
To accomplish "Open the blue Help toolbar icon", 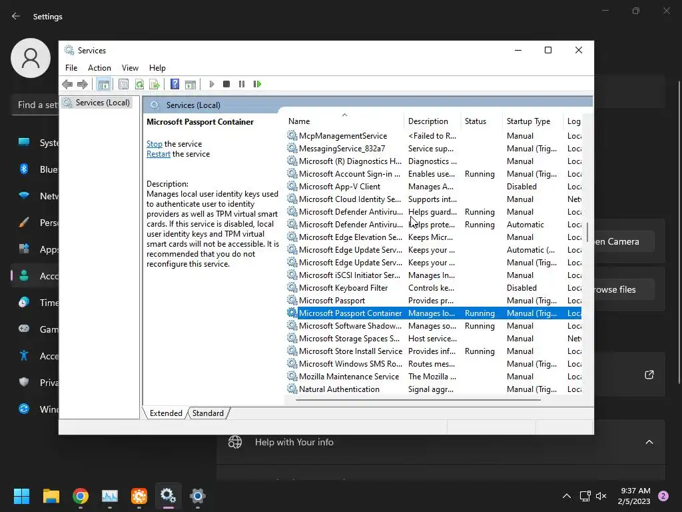I will point(175,84).
